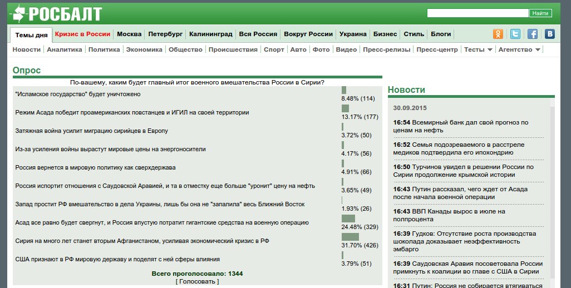Image resolution: width=571 pixels, height=288 pixels.
Task: Open the Петербург section
Action: (x=165, y=34)
